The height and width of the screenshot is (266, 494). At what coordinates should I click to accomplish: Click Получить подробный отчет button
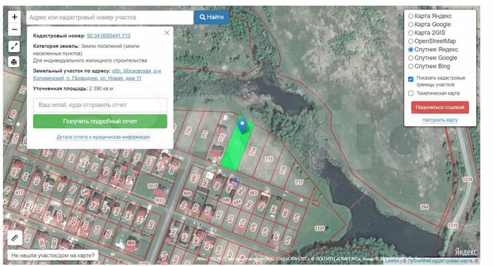coord(100,121)
